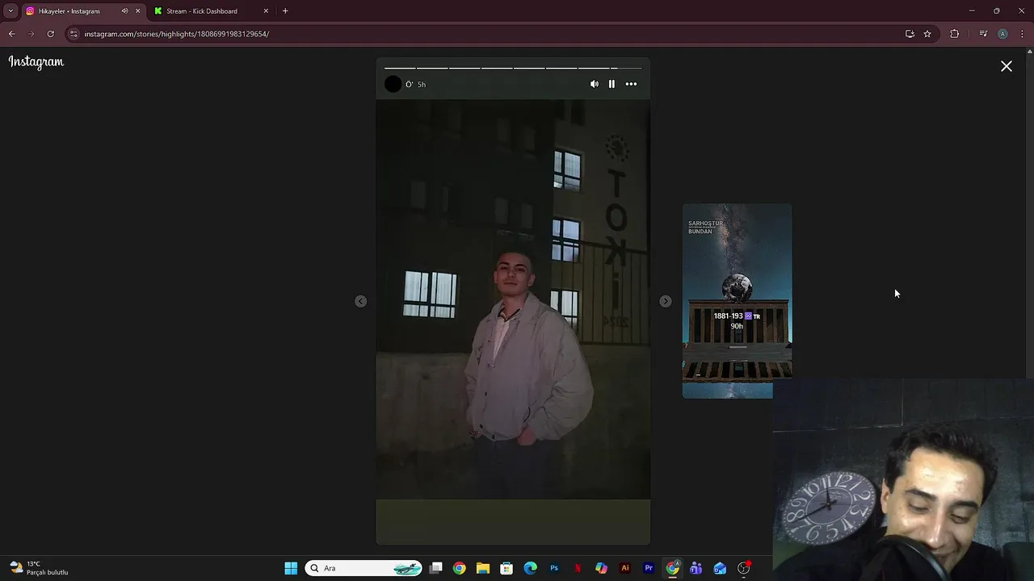Switch to the Stream - Kick Dashboard tab

click(202, 11)
